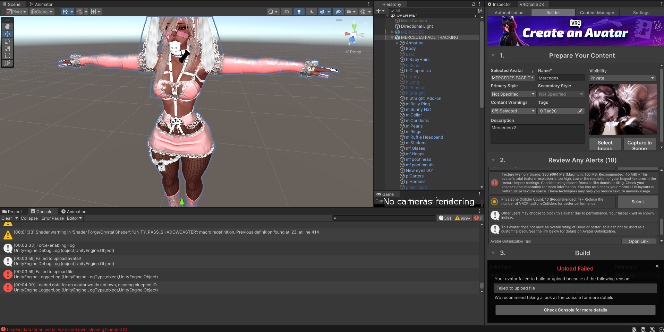The width and height of the screenshot is (664, 332).
Task: Select the Move tool
Action: (x=7, y=34)
